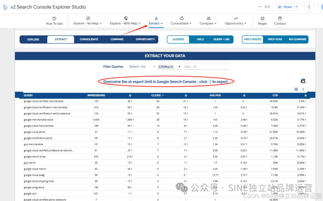Switch to the OPPORTUNITY section tab
Screen dimensions: 323x201
click(145, 39)
